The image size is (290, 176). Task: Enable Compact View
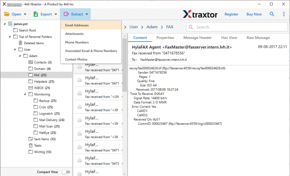(x=66, y=172)
